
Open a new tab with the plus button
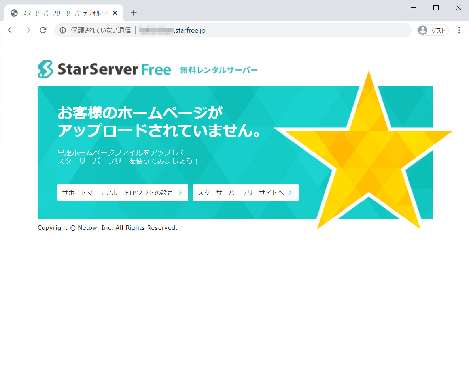134,13
